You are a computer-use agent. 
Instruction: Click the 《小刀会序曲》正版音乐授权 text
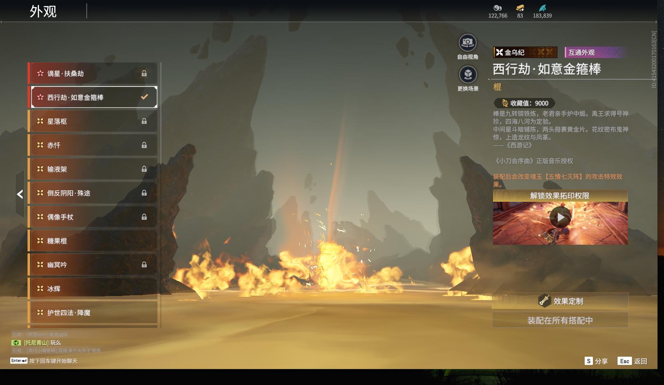(x=533, y=161)
